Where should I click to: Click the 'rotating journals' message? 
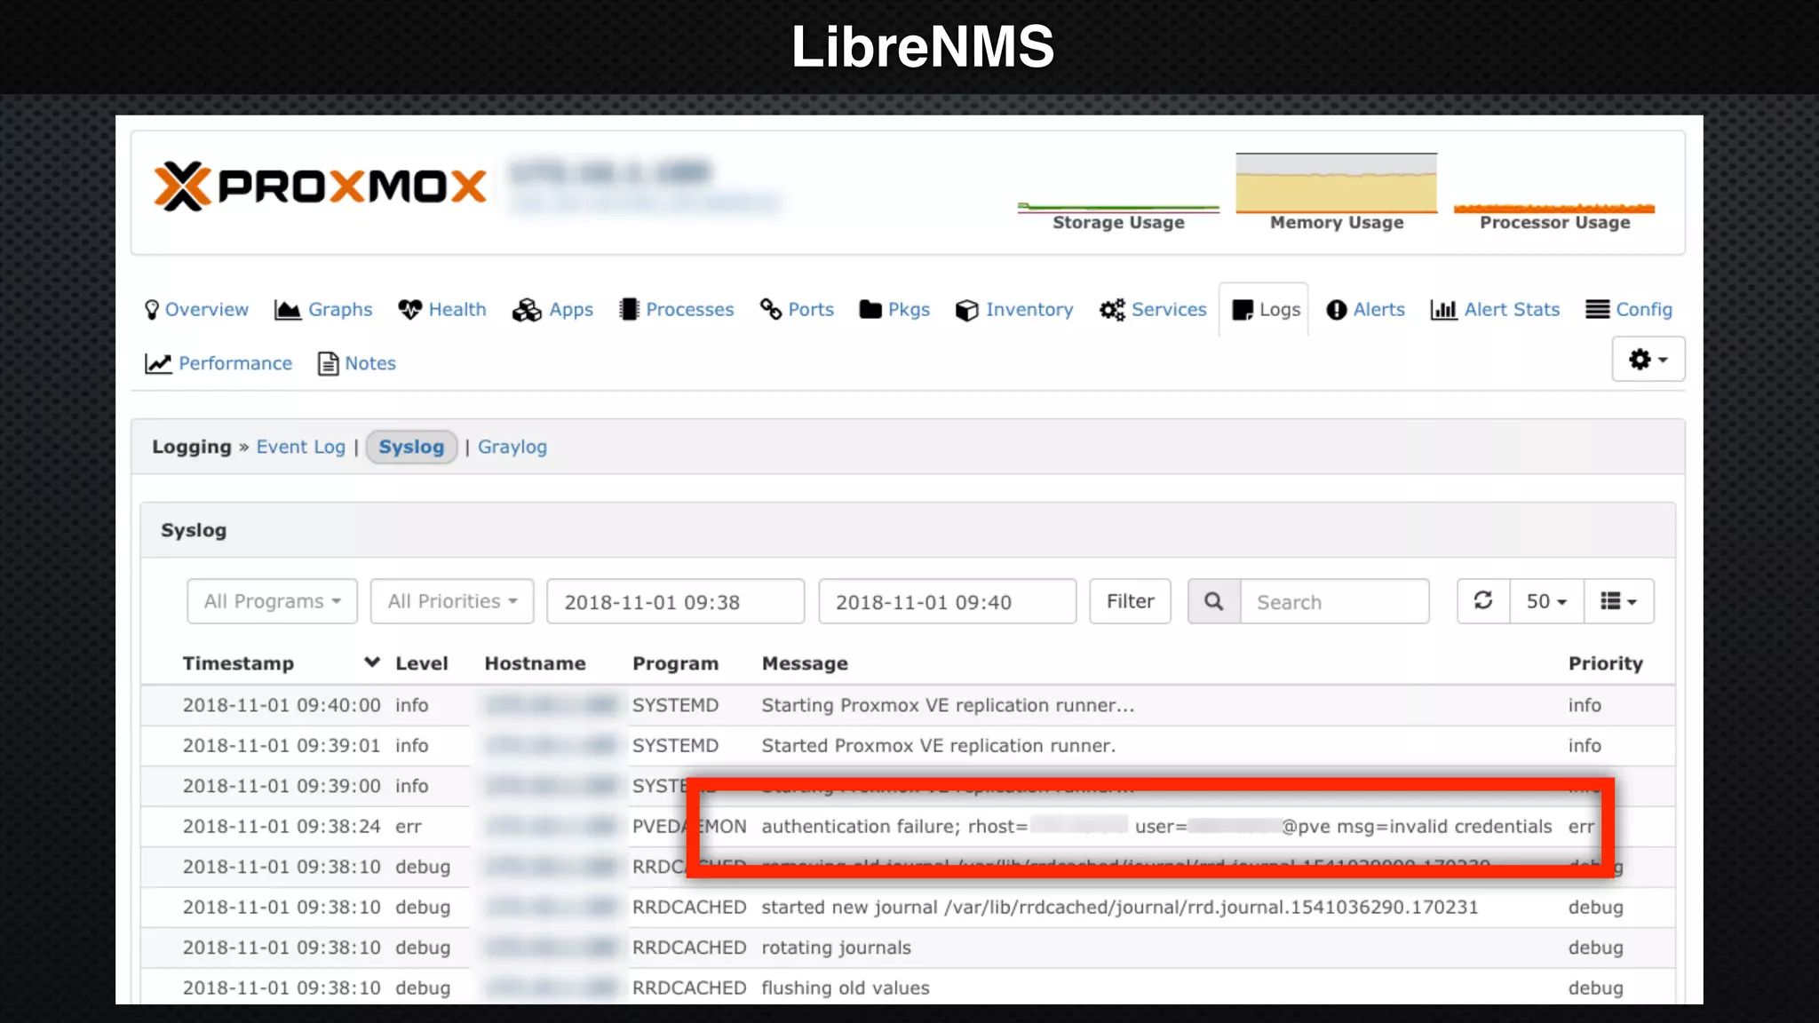836,948
